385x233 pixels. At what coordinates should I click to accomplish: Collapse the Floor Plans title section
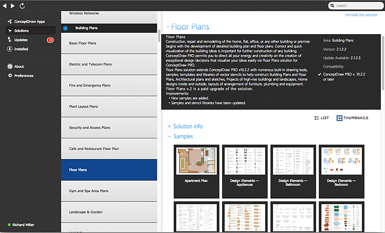click(168, 27)
